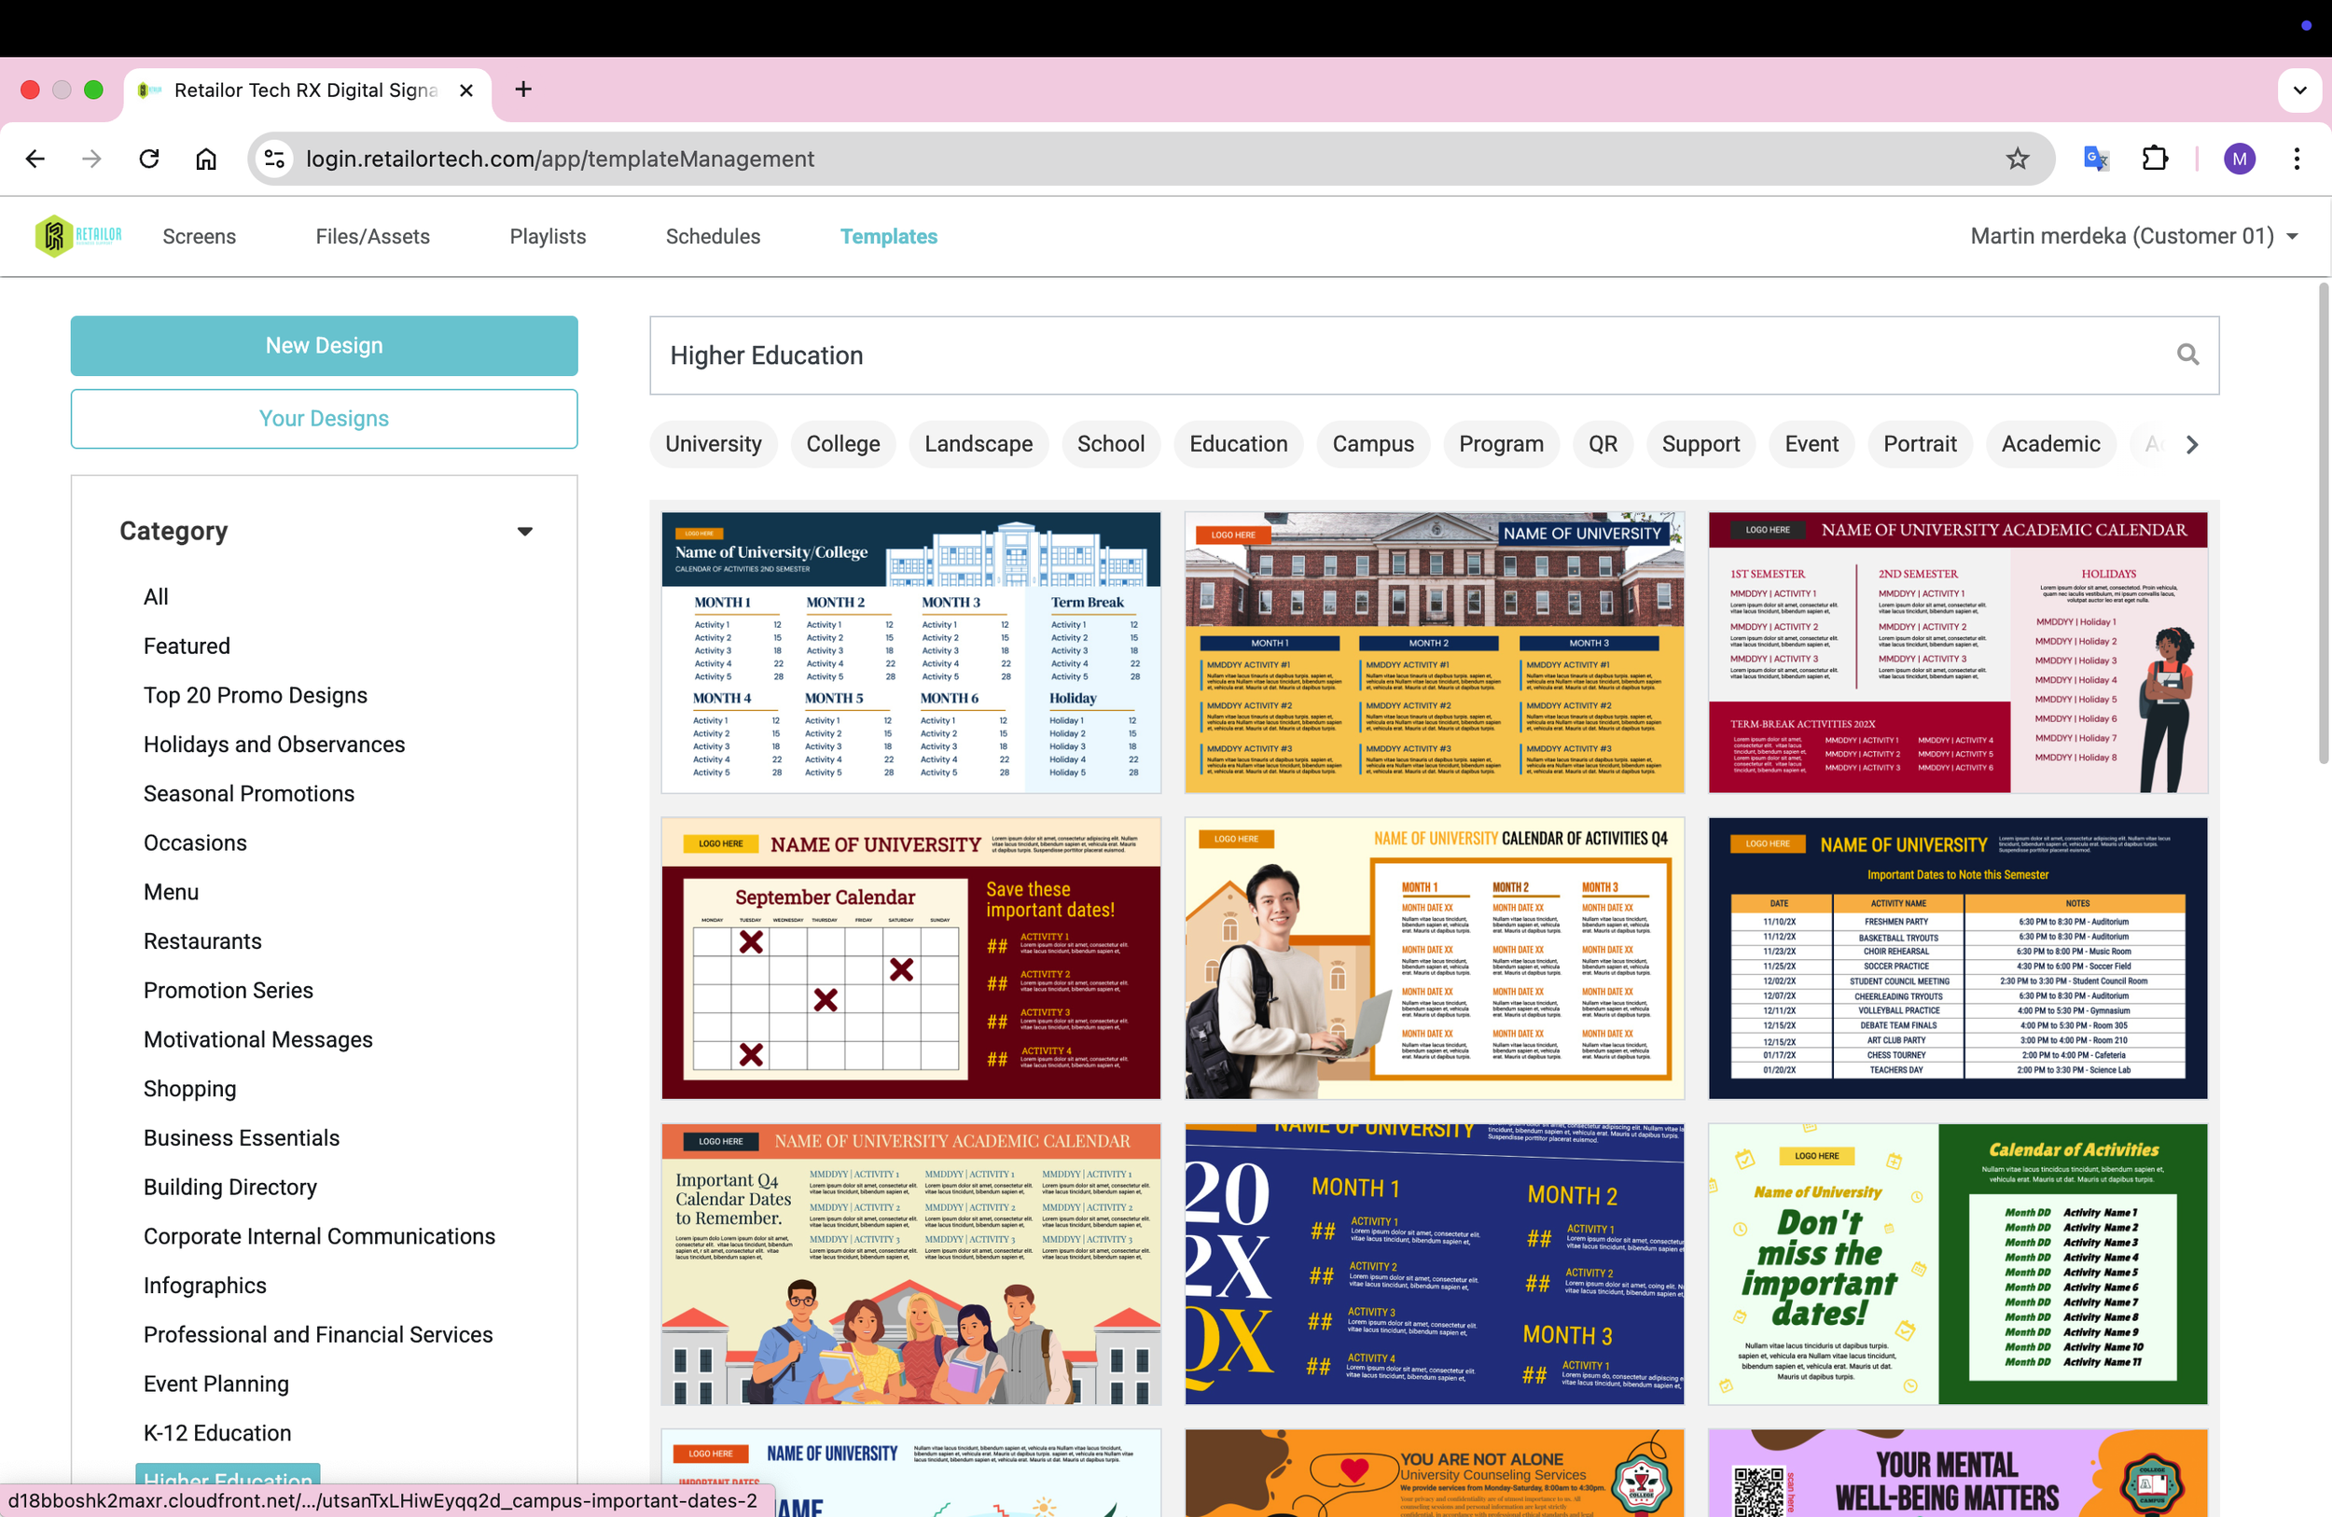Open Google Translate in the address bar
2332x1517 pixels.
(2095, 158)
